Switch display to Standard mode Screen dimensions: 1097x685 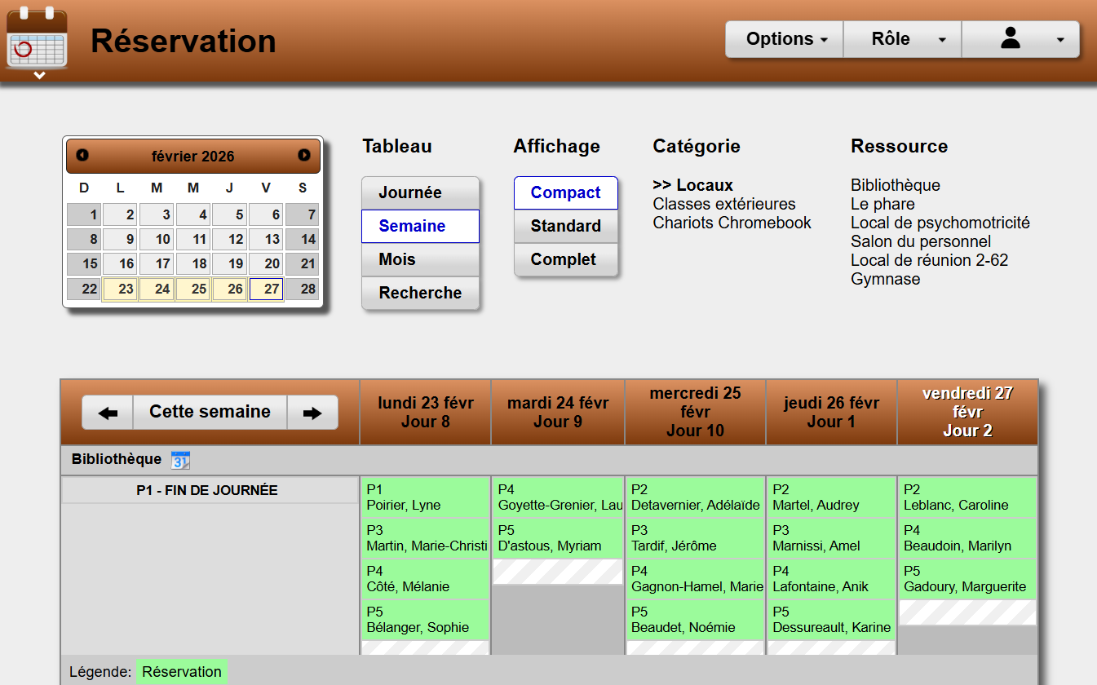pyautogui.click(x=565, y=227)
